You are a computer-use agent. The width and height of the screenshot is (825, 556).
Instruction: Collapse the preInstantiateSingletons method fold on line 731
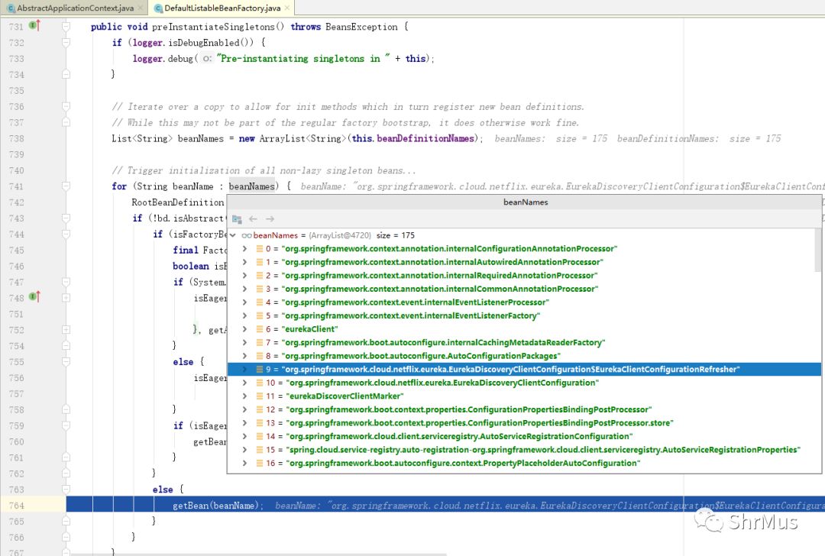pyautogui.click(x=66, y=27)
